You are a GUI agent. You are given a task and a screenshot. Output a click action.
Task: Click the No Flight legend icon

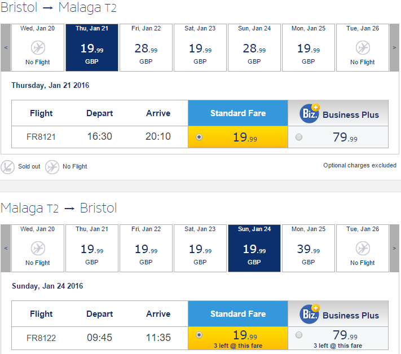coord(52,167)
